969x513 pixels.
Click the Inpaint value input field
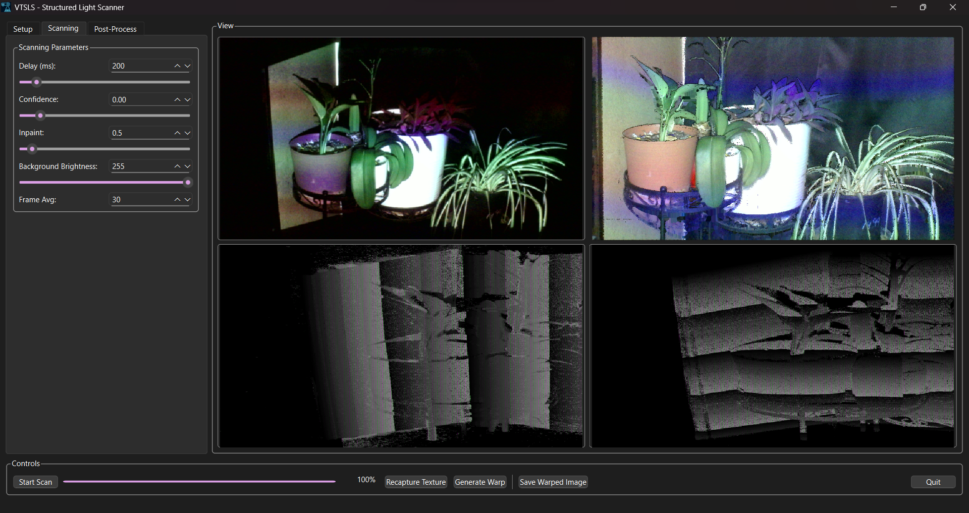(140, 133)
